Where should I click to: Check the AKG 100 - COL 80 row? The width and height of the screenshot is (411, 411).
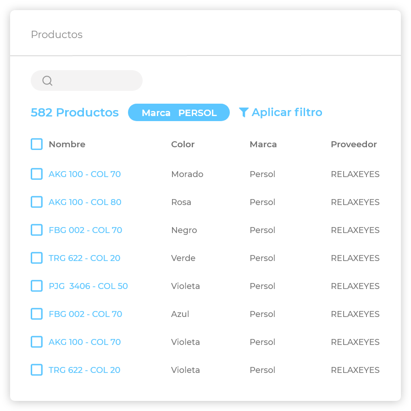click(37, 202)
